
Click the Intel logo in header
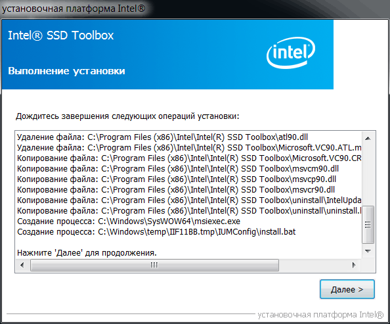(290, 53)
